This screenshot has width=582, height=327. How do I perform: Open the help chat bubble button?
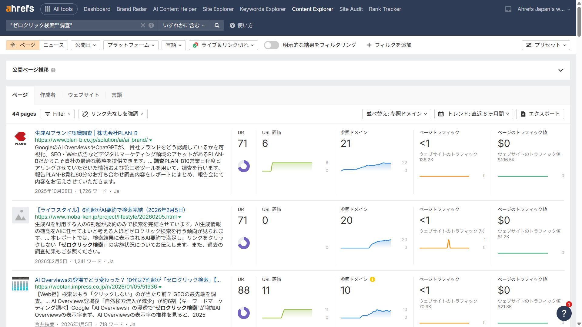(x=564, y=313)
